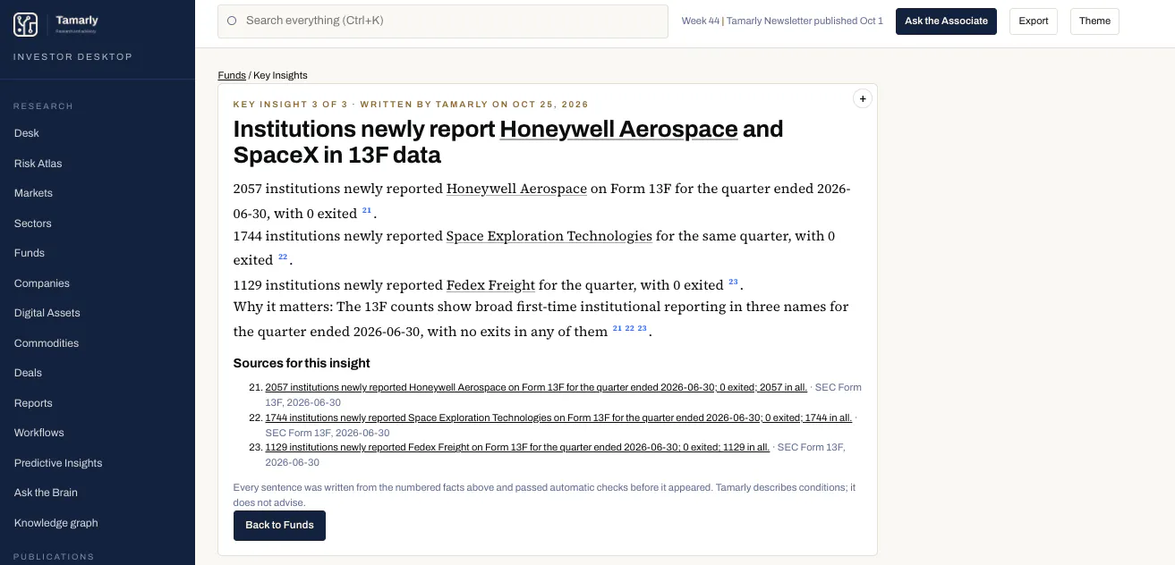Navigate to Markets section
This screenshot has width=1175, height=565.
(33, 193)
